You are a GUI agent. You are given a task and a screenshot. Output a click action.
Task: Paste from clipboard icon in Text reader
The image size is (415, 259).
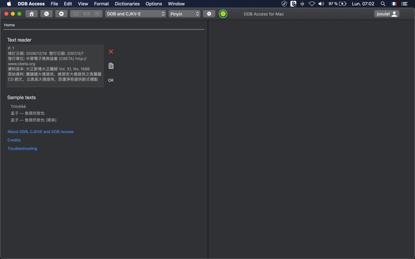coord(111,66)
